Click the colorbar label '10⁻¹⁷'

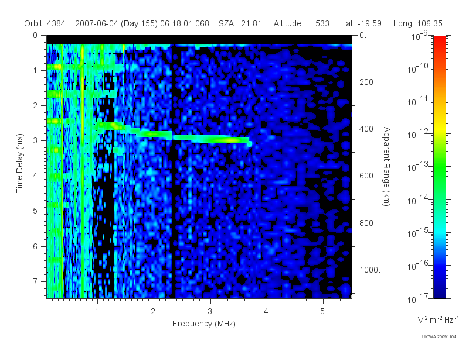(418, 298)
